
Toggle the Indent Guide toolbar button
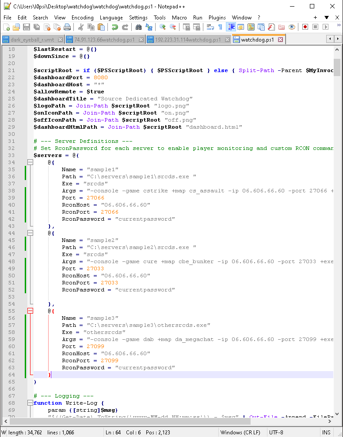(231, 27)
